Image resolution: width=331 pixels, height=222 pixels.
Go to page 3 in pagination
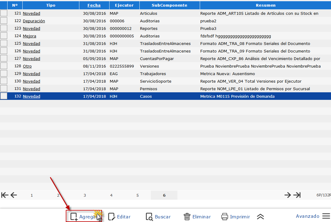85,195
